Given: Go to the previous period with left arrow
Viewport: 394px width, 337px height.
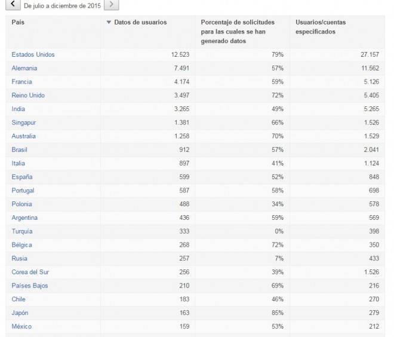Looking at the screenshot, I should tap(13, 5).
